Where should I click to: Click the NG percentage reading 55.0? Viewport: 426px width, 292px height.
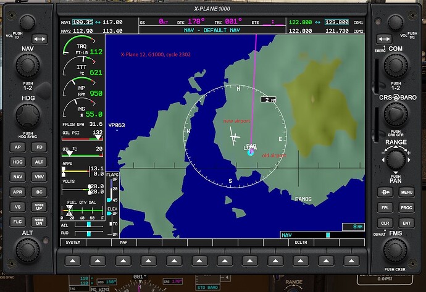click(94, 114)
